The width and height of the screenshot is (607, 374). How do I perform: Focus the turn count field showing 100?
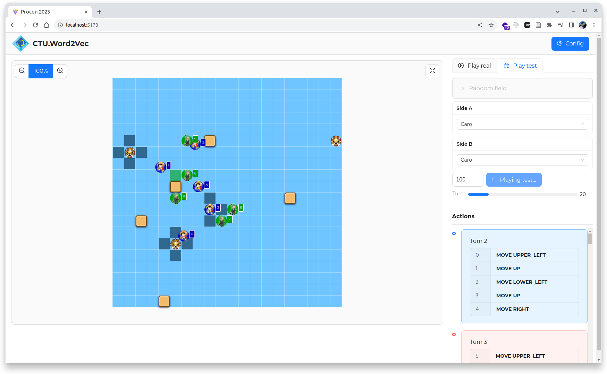[x=467, y=180]
